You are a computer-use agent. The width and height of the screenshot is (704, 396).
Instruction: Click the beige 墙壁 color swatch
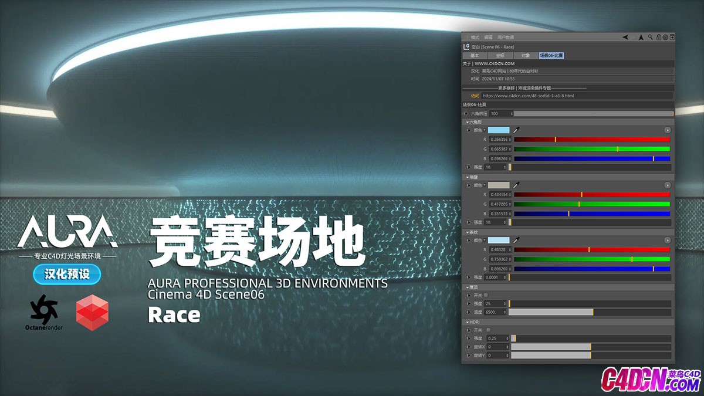pos(499,185)
